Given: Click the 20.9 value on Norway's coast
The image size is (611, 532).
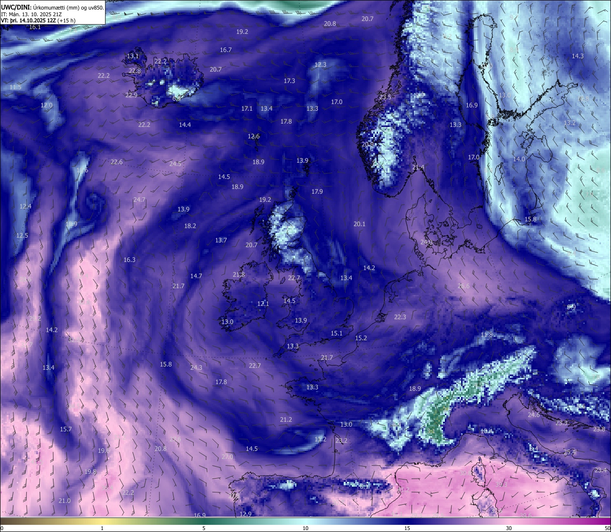Looking at the screenshot, I should (368, 145).
